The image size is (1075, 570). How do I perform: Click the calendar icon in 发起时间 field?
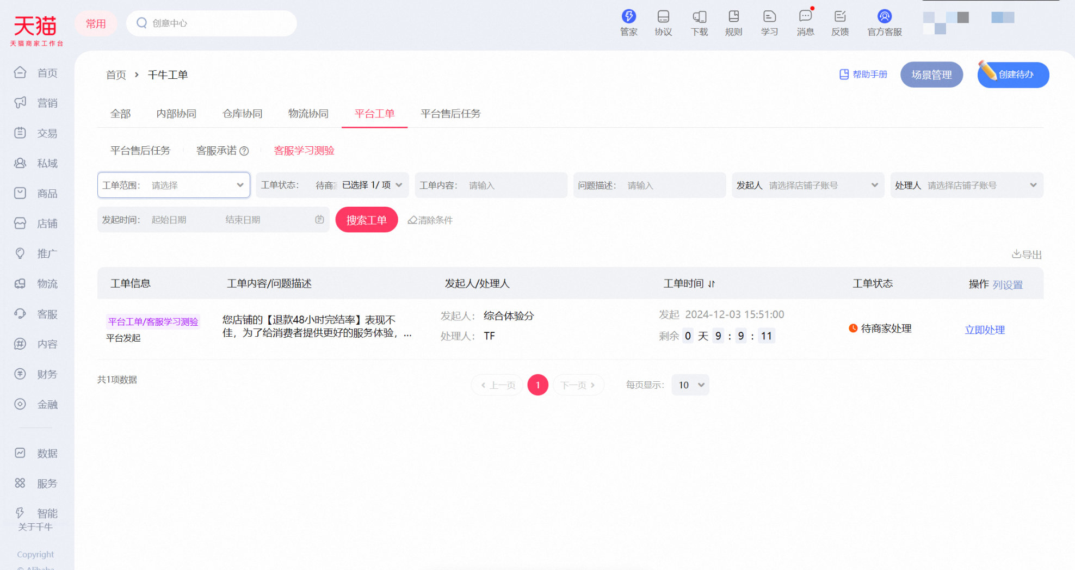pyautogui.click(x=319, y=220)
